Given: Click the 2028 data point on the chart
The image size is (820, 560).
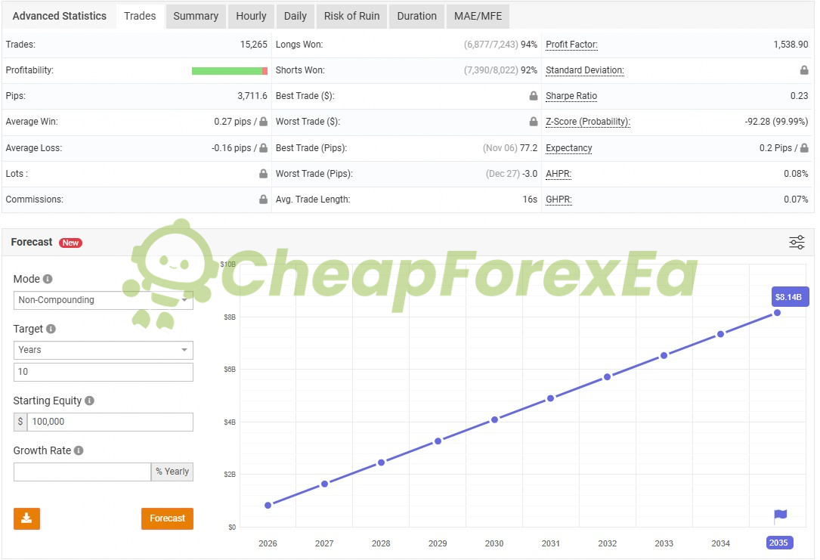Looking at the screenshot, I should (x=381, y=463).
